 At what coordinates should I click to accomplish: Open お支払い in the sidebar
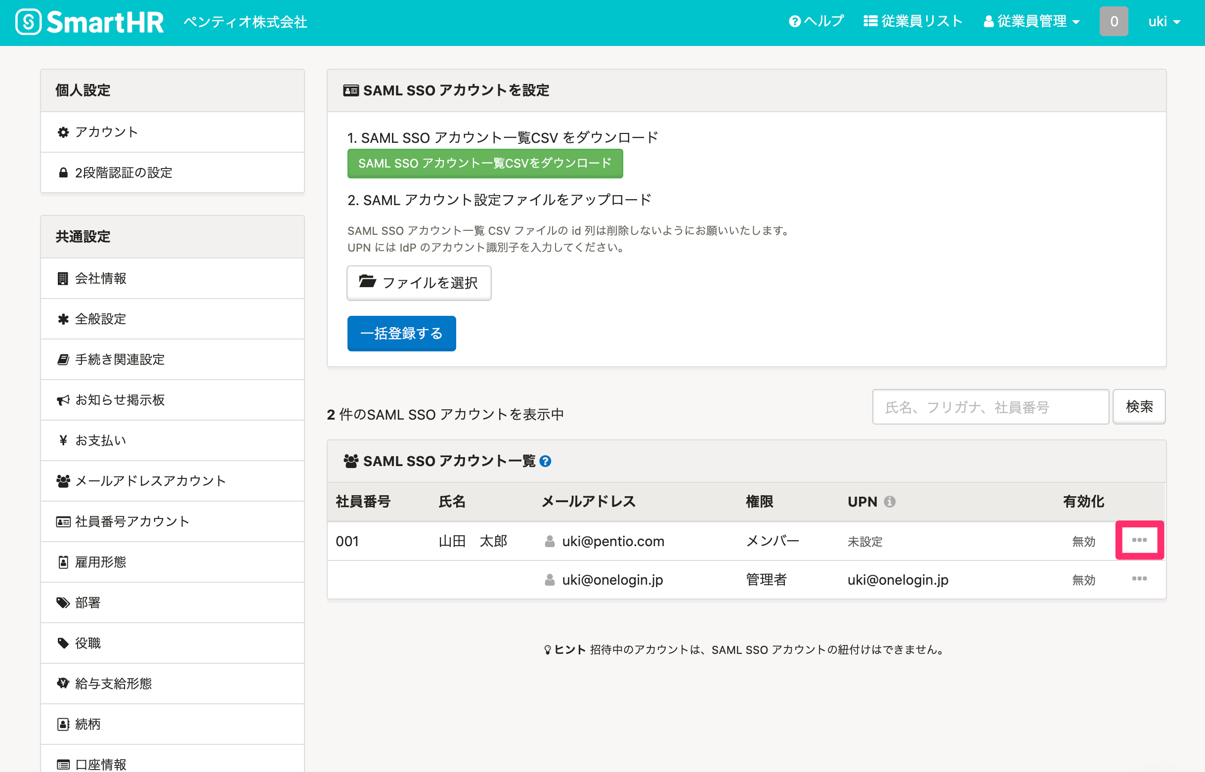click(x=172, y=440)
